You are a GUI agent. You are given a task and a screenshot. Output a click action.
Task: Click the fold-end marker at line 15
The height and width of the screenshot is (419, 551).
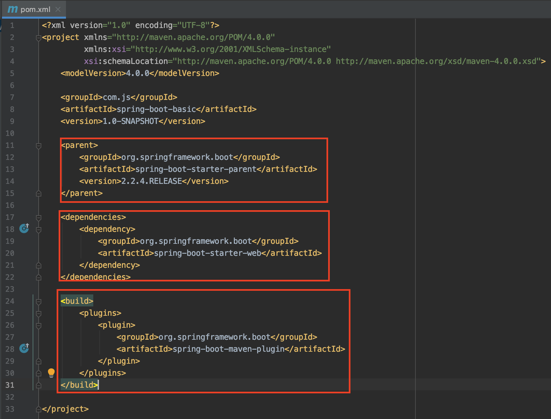point(38,193)
